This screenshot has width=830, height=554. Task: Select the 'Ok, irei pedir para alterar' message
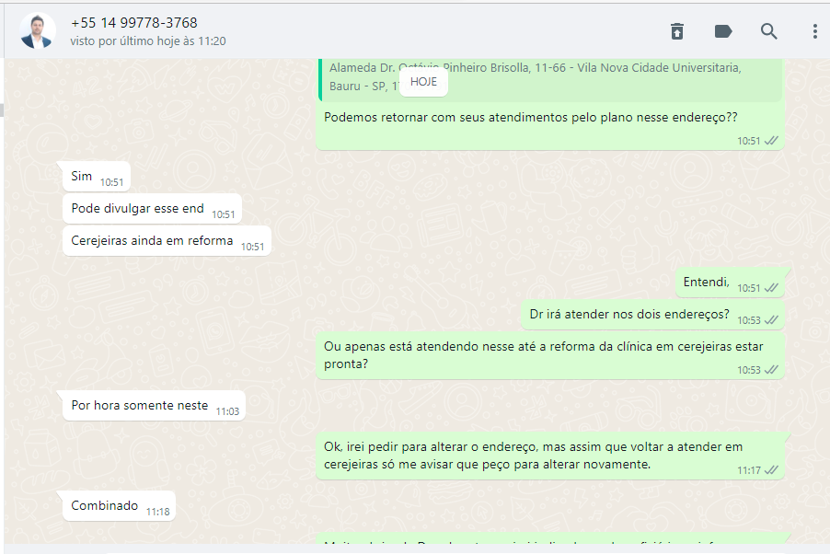coord(550,456)
